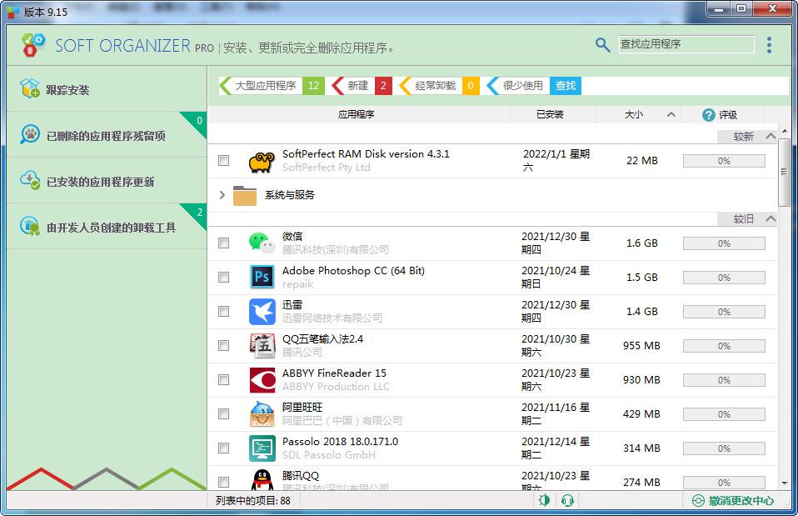This screenshot has width=798, height=516.
Task: Click the QQ五笔输入法 icon
Action: pos(262,345)
